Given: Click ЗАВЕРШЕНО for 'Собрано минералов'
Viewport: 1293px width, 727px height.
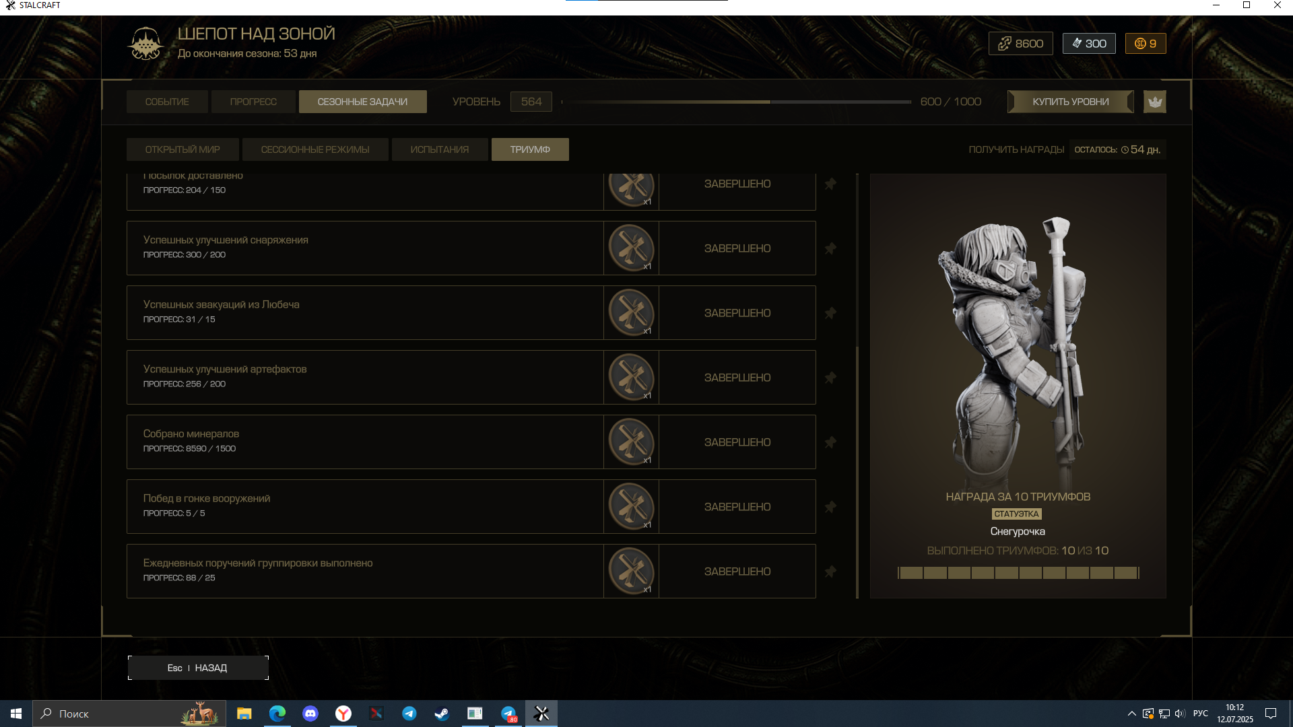Looking at the screenshot, I should 737,442.
